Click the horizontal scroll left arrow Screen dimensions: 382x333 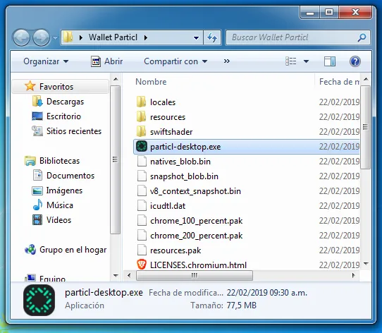[x=129, y=275]
